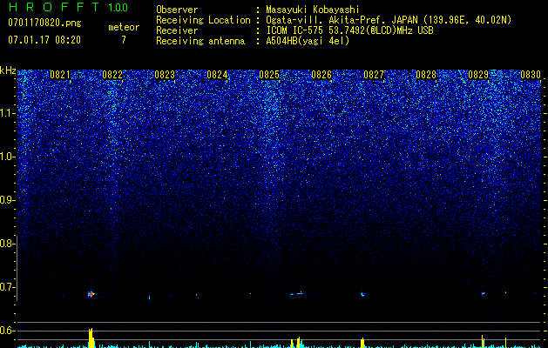This screenshot has height=348, width=548.
Task: Click the 1.1 kHz axis label
Action: click(8, 113)
